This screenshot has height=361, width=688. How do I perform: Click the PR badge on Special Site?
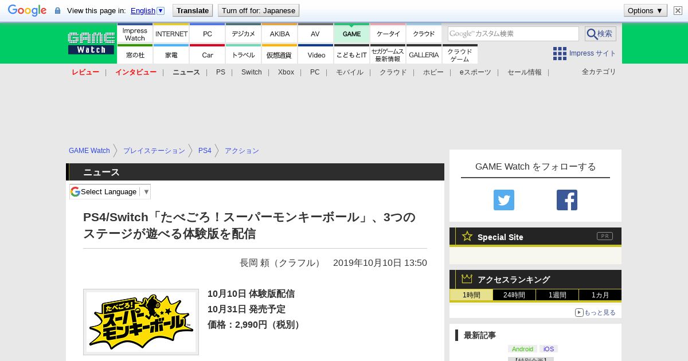tap(605, 236)
